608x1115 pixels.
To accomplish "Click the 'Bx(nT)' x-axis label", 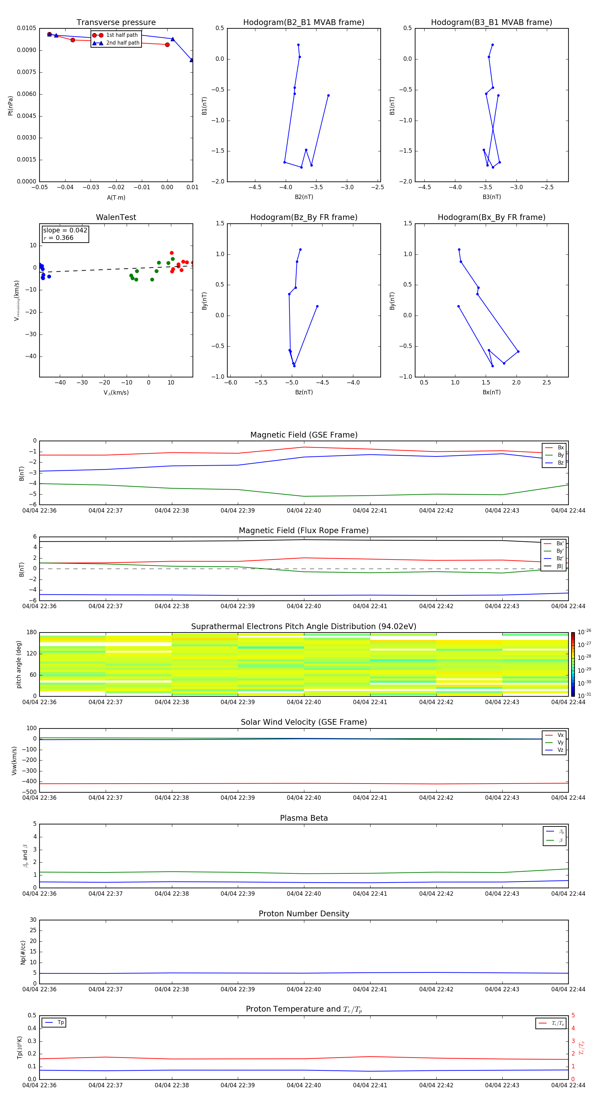I will (x=491, y=392).
